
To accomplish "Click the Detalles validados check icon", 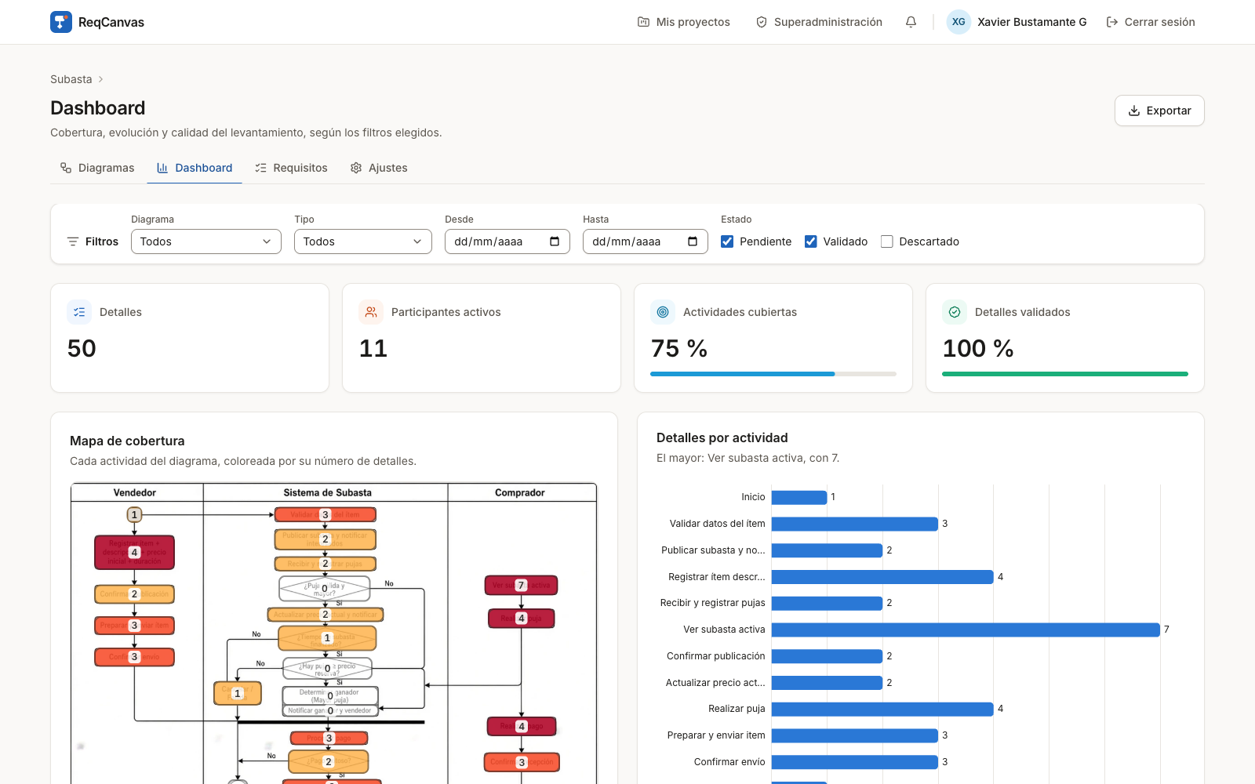I will coord(955,312).
